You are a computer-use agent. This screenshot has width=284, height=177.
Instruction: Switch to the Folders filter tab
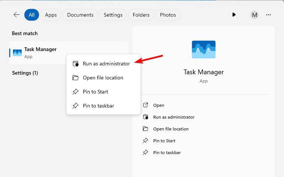[141, 15]
